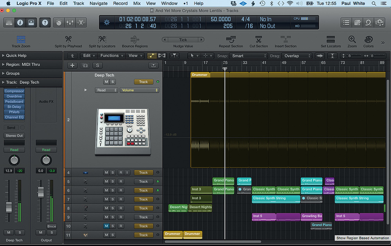Open the Quick Help question mark button
Viewport: 391px width, 246px height.
click(45, 22)
